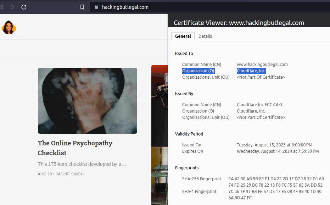Click the partially visible second article image

(x=160, y=135)
